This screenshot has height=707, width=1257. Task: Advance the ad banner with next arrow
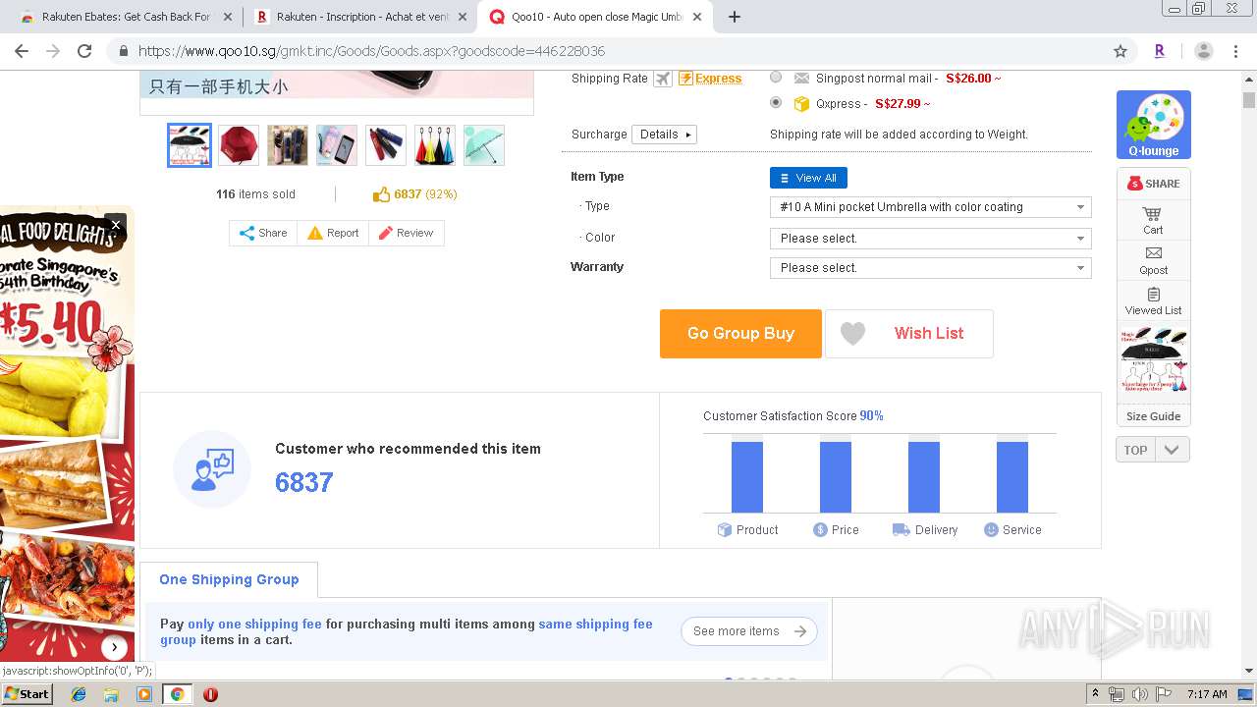(115, 647)
